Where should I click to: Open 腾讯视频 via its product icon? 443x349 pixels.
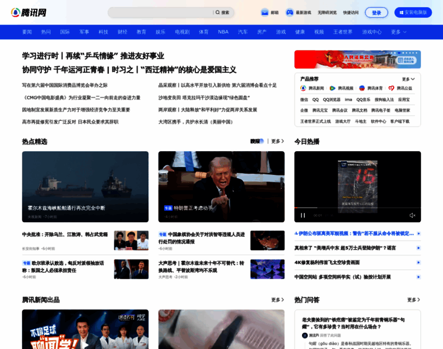pyautogui.click(x=333, y=88)
